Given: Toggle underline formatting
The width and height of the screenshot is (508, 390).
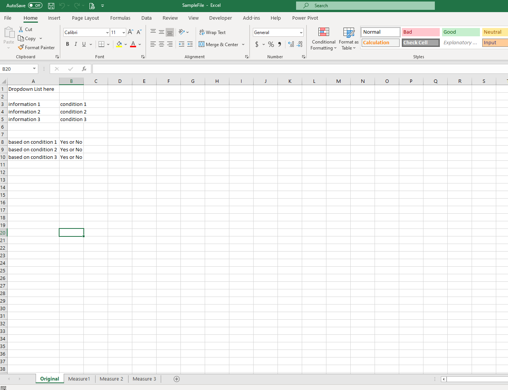Looking at the screenshot, I should pyautogui.click(x=83, y=44).
